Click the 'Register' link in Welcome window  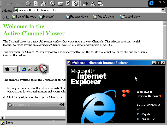tap(147, 114)
